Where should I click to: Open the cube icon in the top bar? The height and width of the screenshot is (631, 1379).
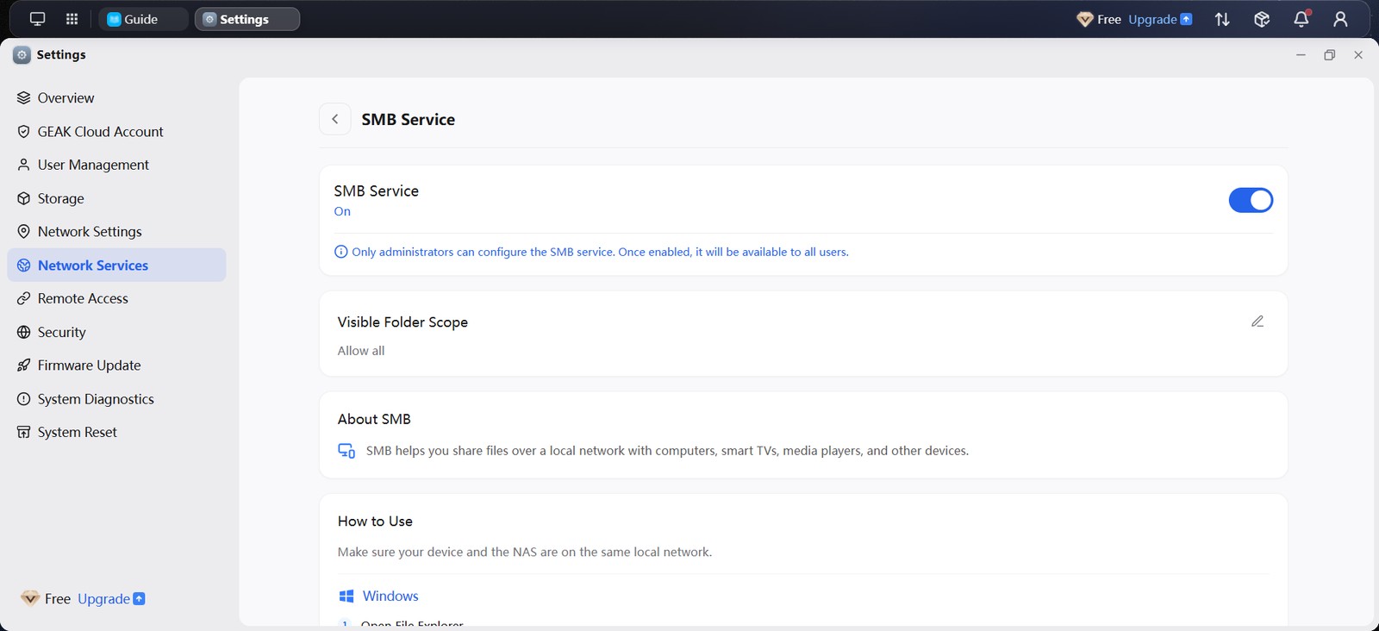1262,19
